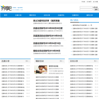Screen dimensions: 99x99
Task: Open 会员分享 item 06月24日更新第13
Action: 81,87
